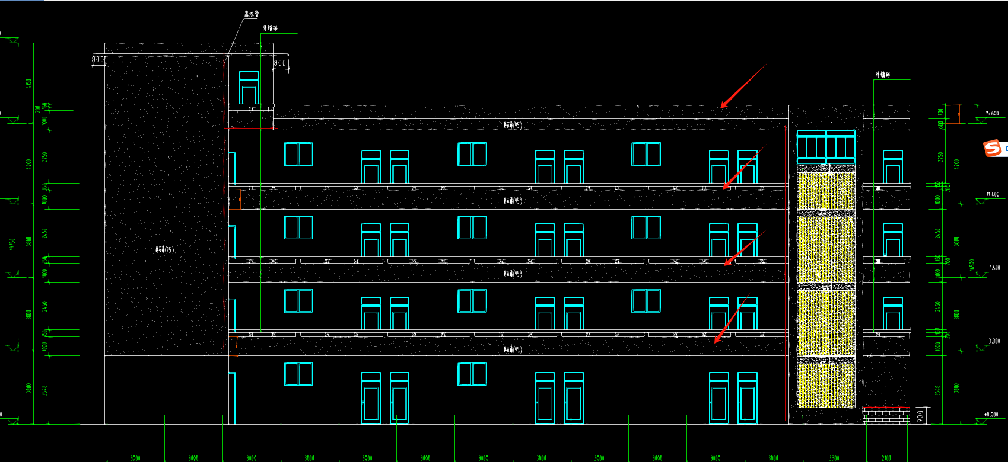Select the brick hatch pattern at the base
This screenshot has width=1008, height=462.
886,415
